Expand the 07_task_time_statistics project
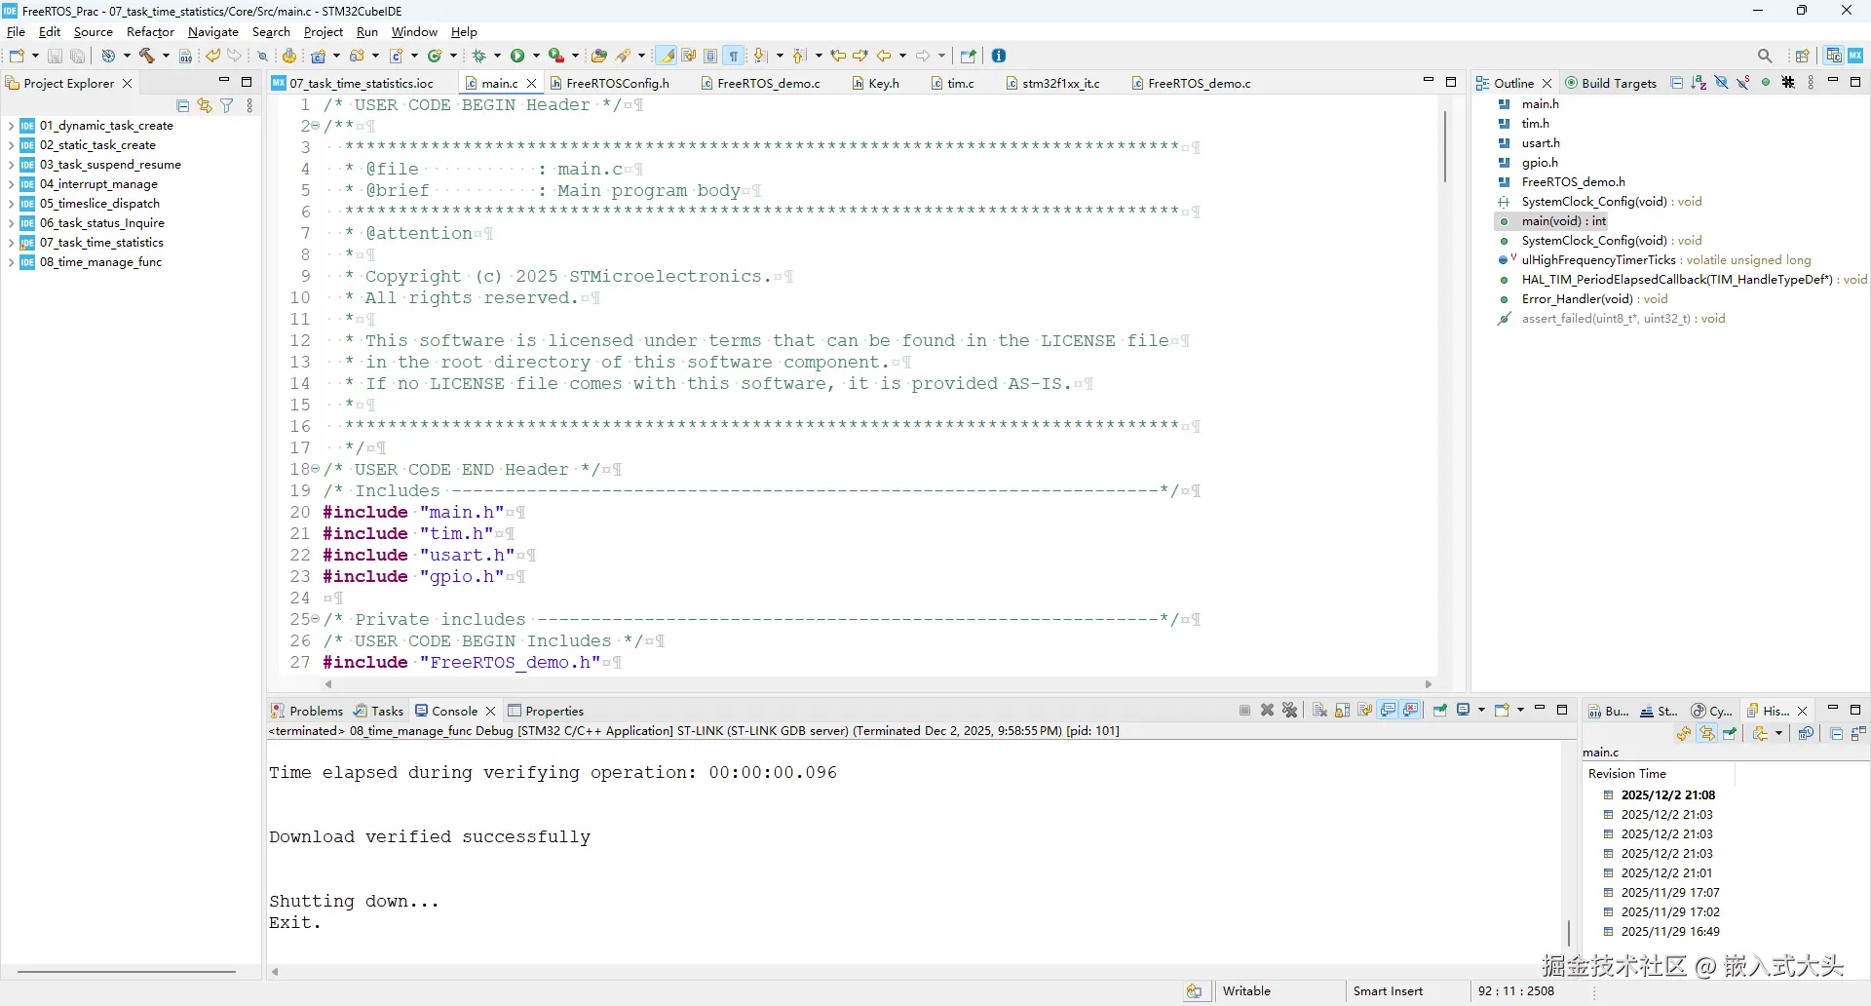 11,243
